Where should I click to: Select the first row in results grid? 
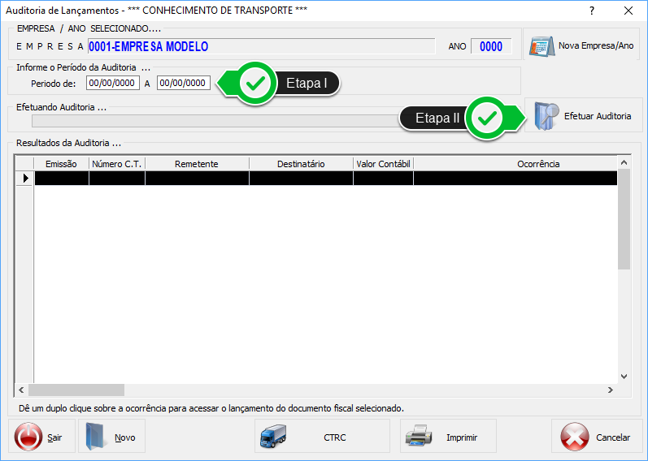325,179
